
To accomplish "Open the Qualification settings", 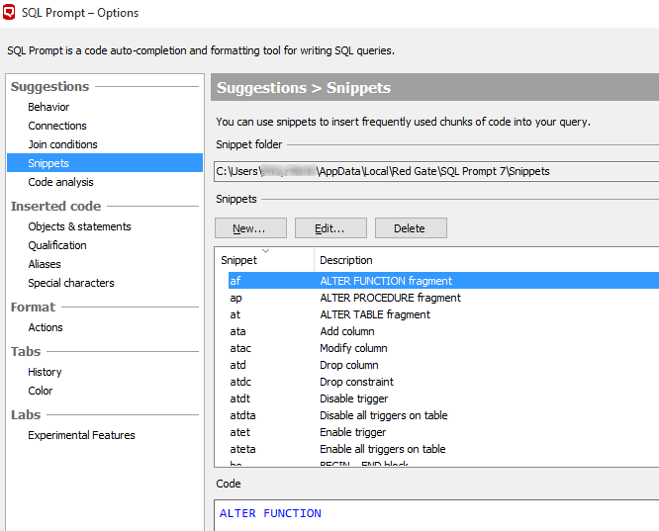I will (57, 245).
